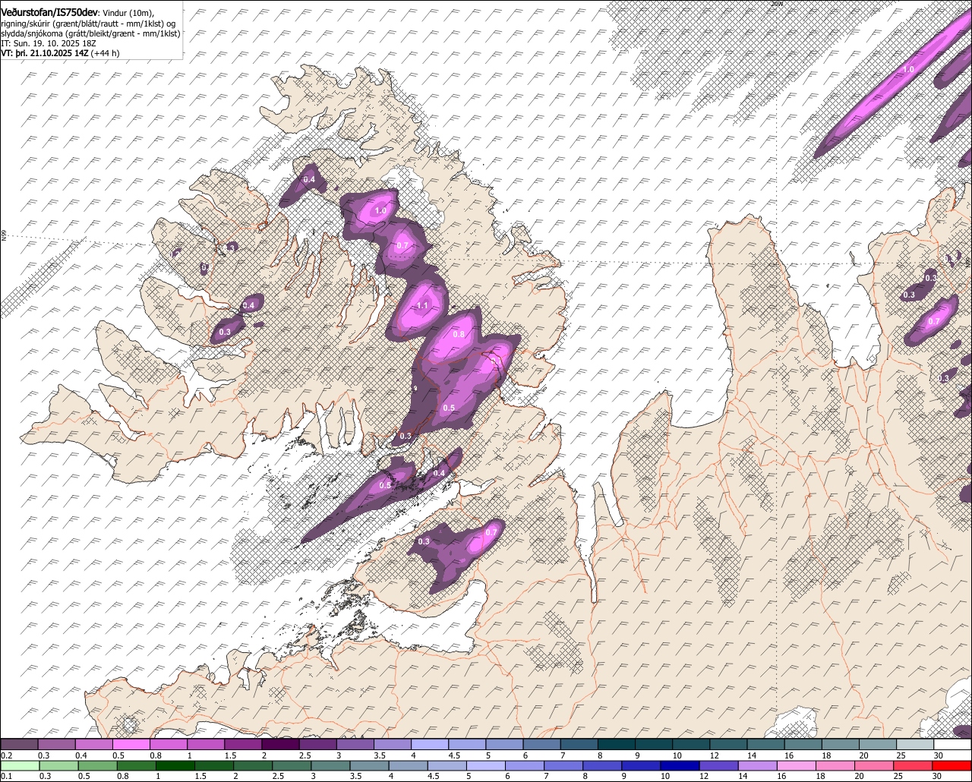
Task: Click the '20W' longitude label at top
Action: tap(776, 4)
